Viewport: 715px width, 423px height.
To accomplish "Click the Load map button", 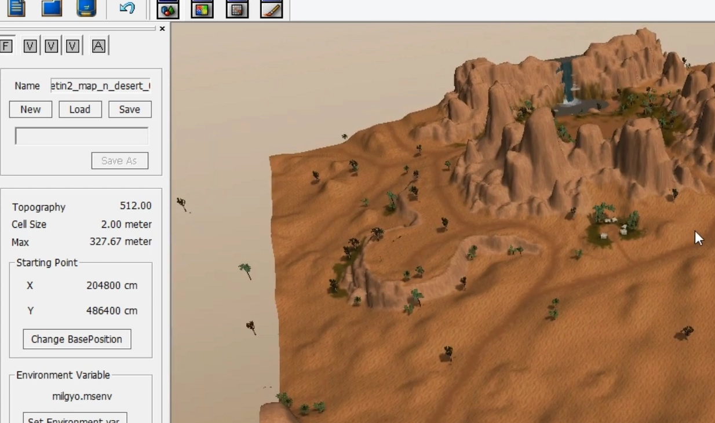I will point(80,110).
